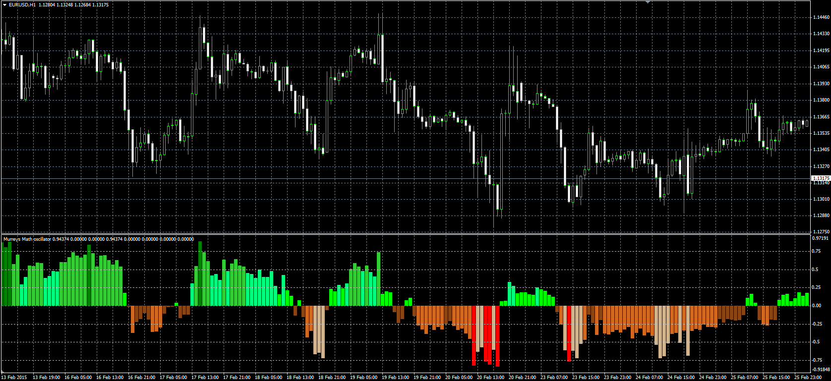Click the 18 Feb 21:00 time axis label
Viewport: 831px width, 381px height.
pos(332,378)
